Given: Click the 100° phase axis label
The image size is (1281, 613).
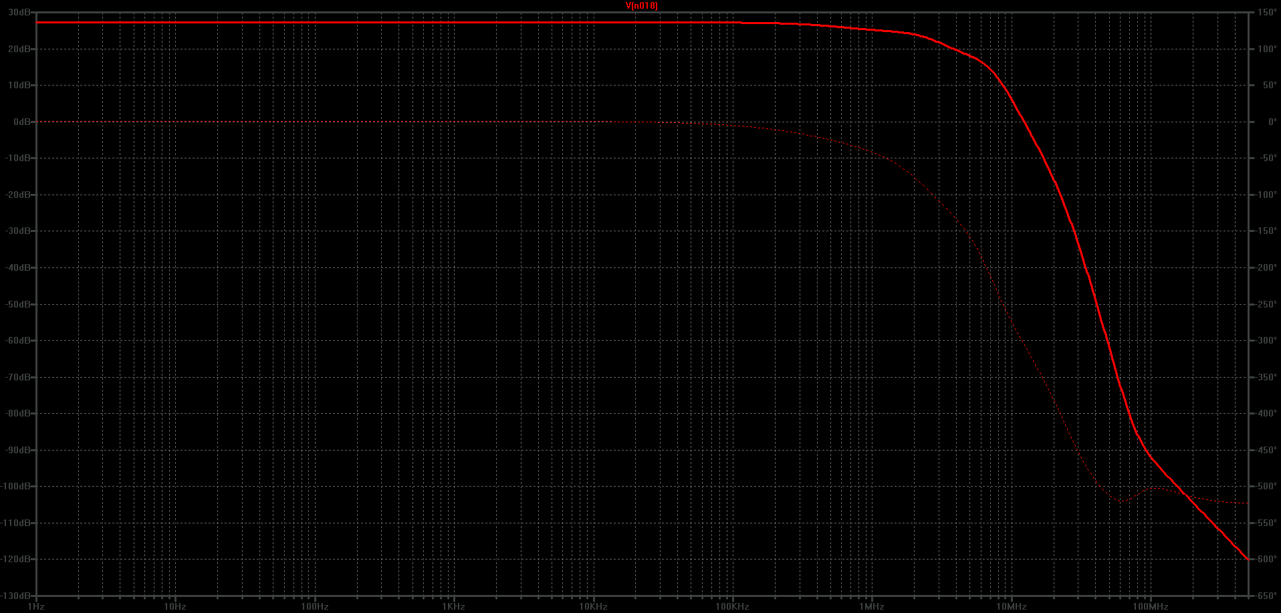Looking at the screenshot, I should (x=1267, y=49).
